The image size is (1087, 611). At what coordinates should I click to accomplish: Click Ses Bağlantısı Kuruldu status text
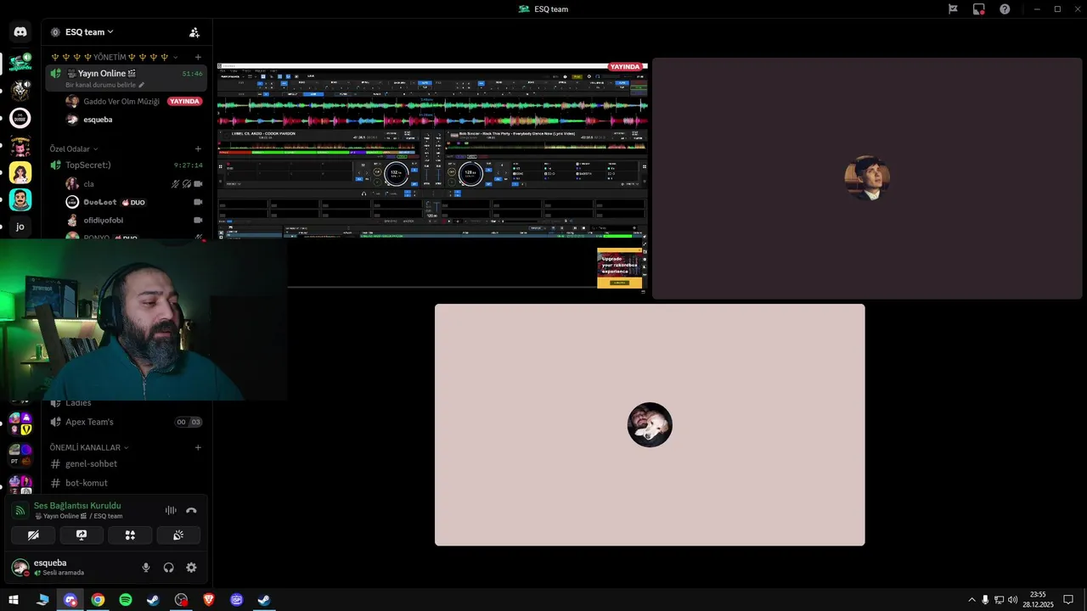[x=77, y=506]
